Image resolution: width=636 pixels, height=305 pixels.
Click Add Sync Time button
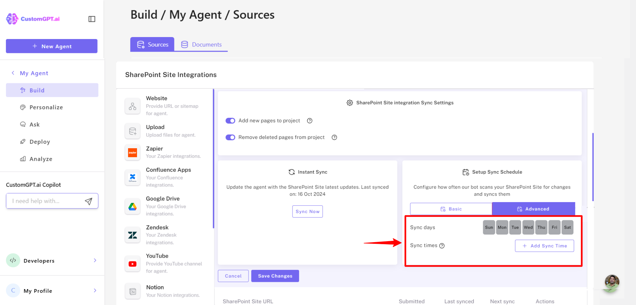tap(544, 246)
